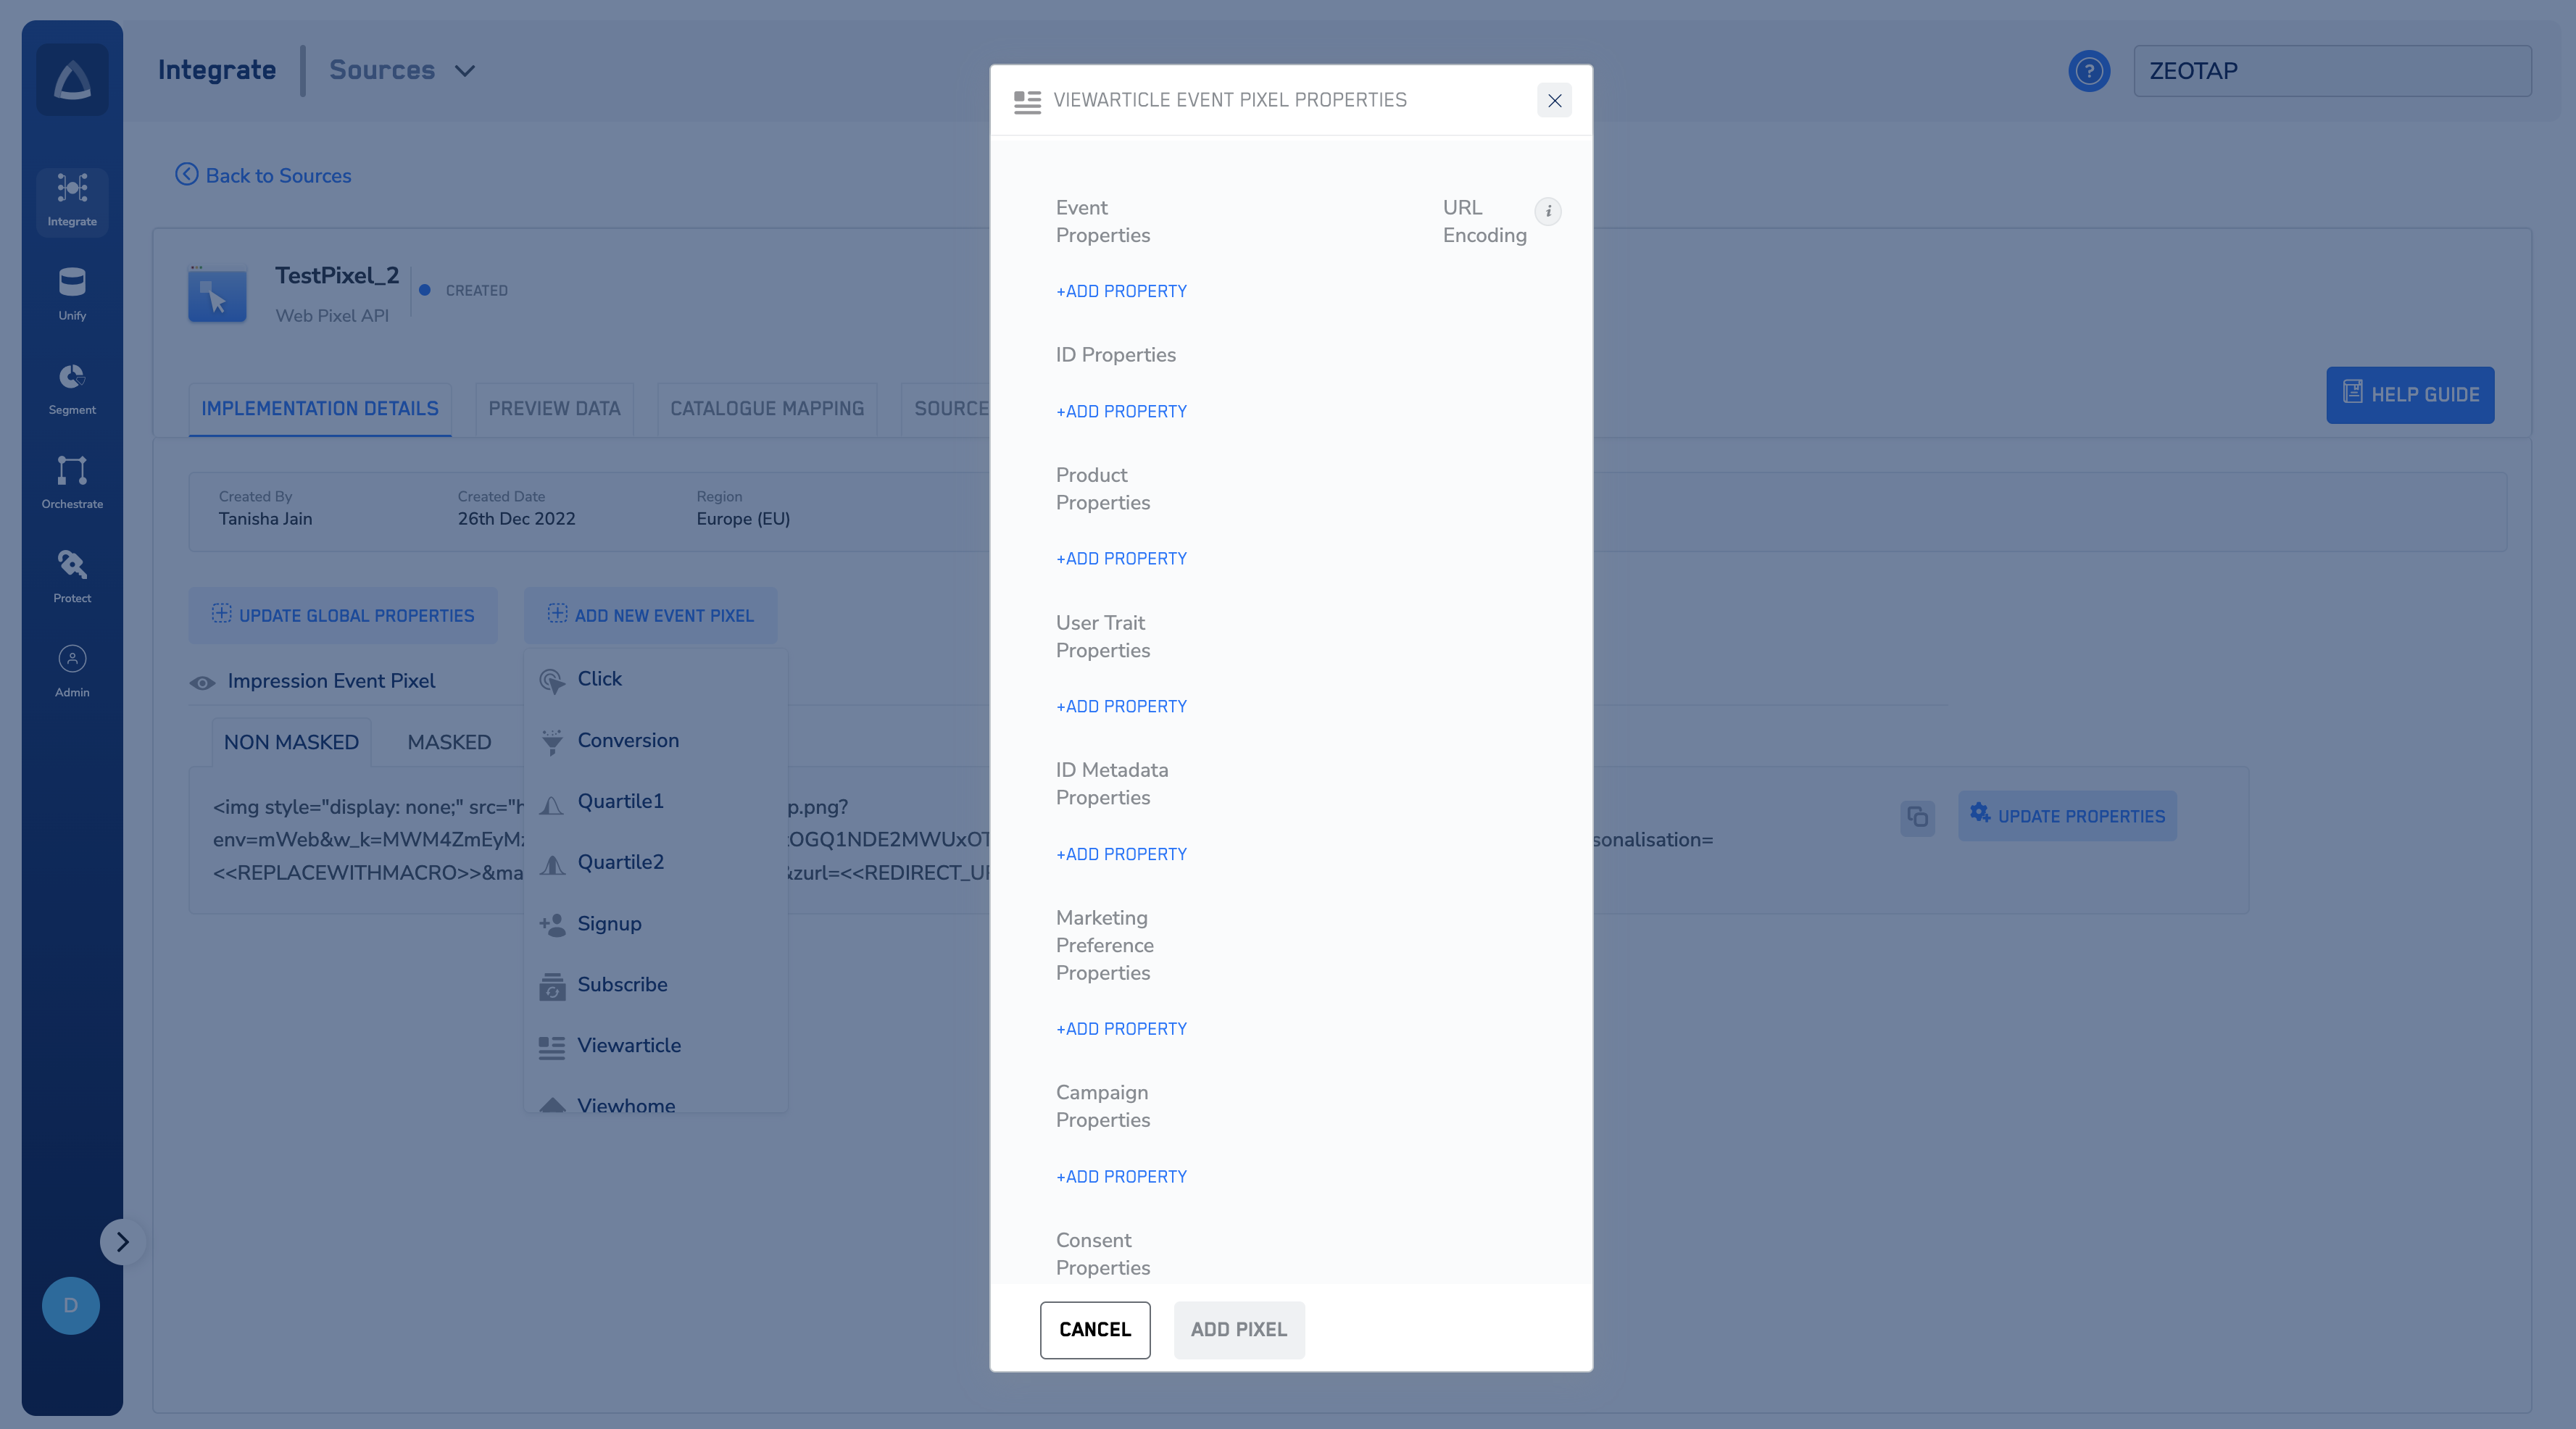The image size is (2576, 1429).
Task: Click Cancel in the pixel dialog
Action: coord(1094,1329)
